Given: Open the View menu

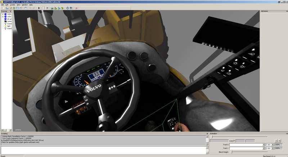Looking at the screenshot, I should coord(19,5).
